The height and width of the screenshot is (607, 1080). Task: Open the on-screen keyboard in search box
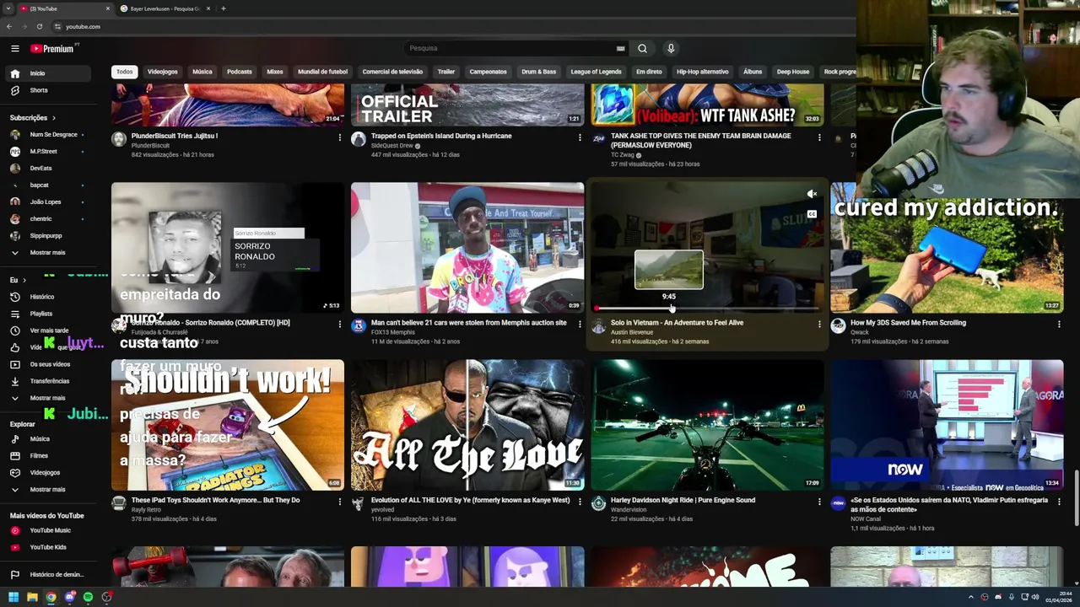(x=620, y=49)
